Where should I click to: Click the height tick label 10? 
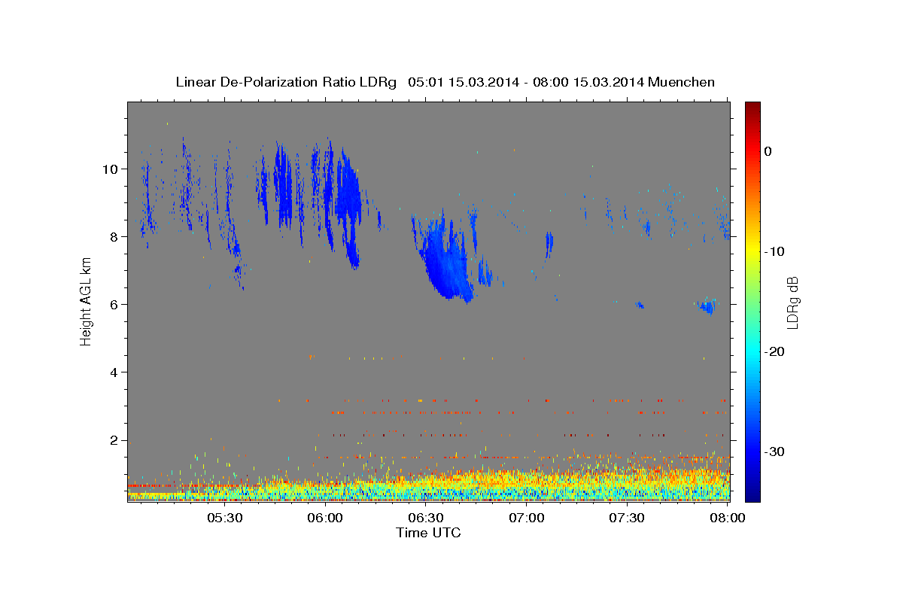(111, 169)
